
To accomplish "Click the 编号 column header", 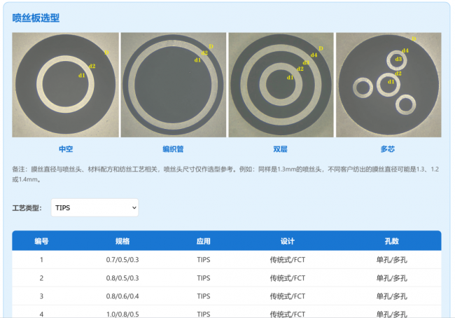I will [41, 241].
